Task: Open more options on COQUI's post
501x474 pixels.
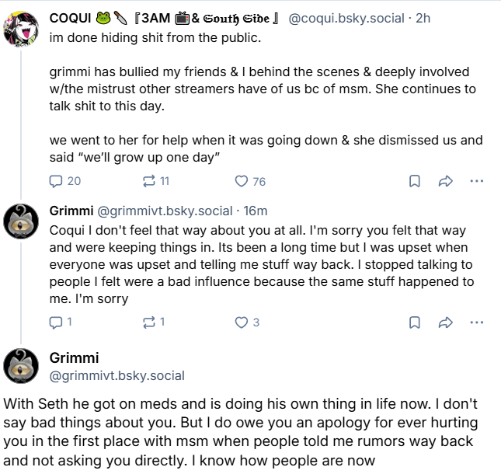Action: [477, 181]
